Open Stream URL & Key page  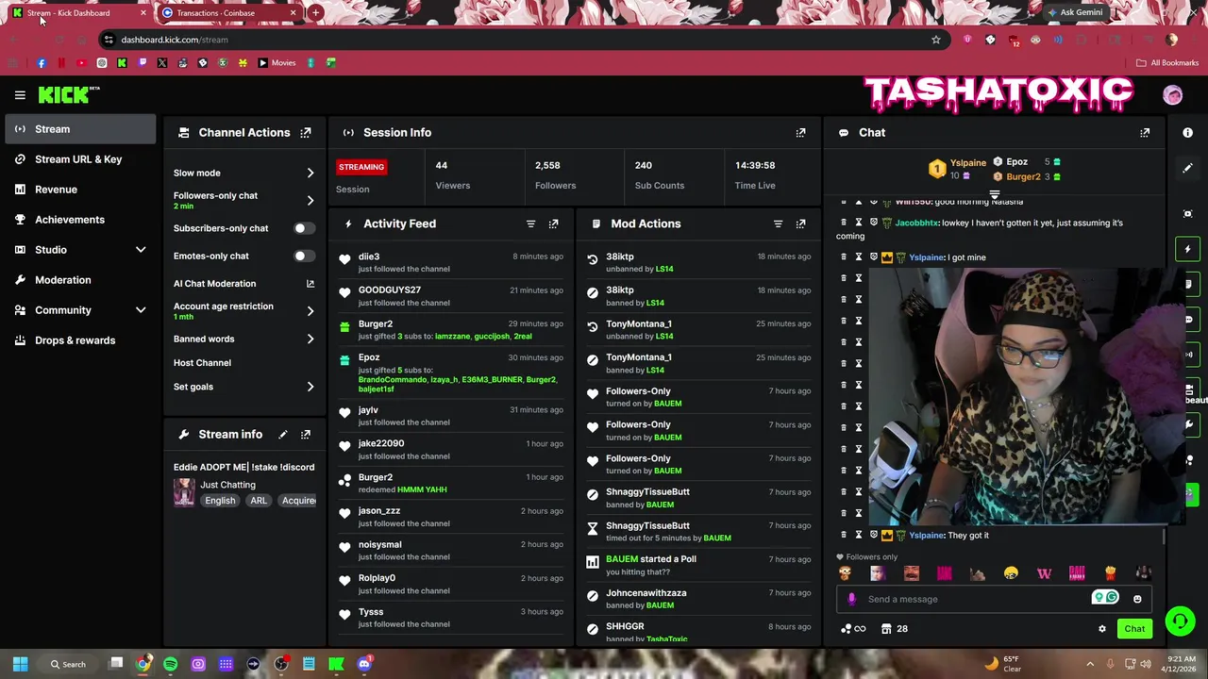(80, 159)
